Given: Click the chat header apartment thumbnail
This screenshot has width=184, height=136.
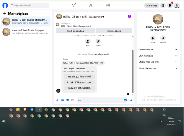Looking at the screenshot, I should point(59,17).
